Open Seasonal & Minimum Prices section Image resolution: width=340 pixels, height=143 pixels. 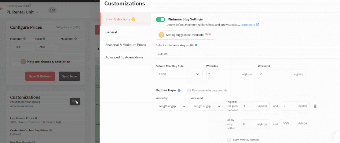tap(126, 45)
